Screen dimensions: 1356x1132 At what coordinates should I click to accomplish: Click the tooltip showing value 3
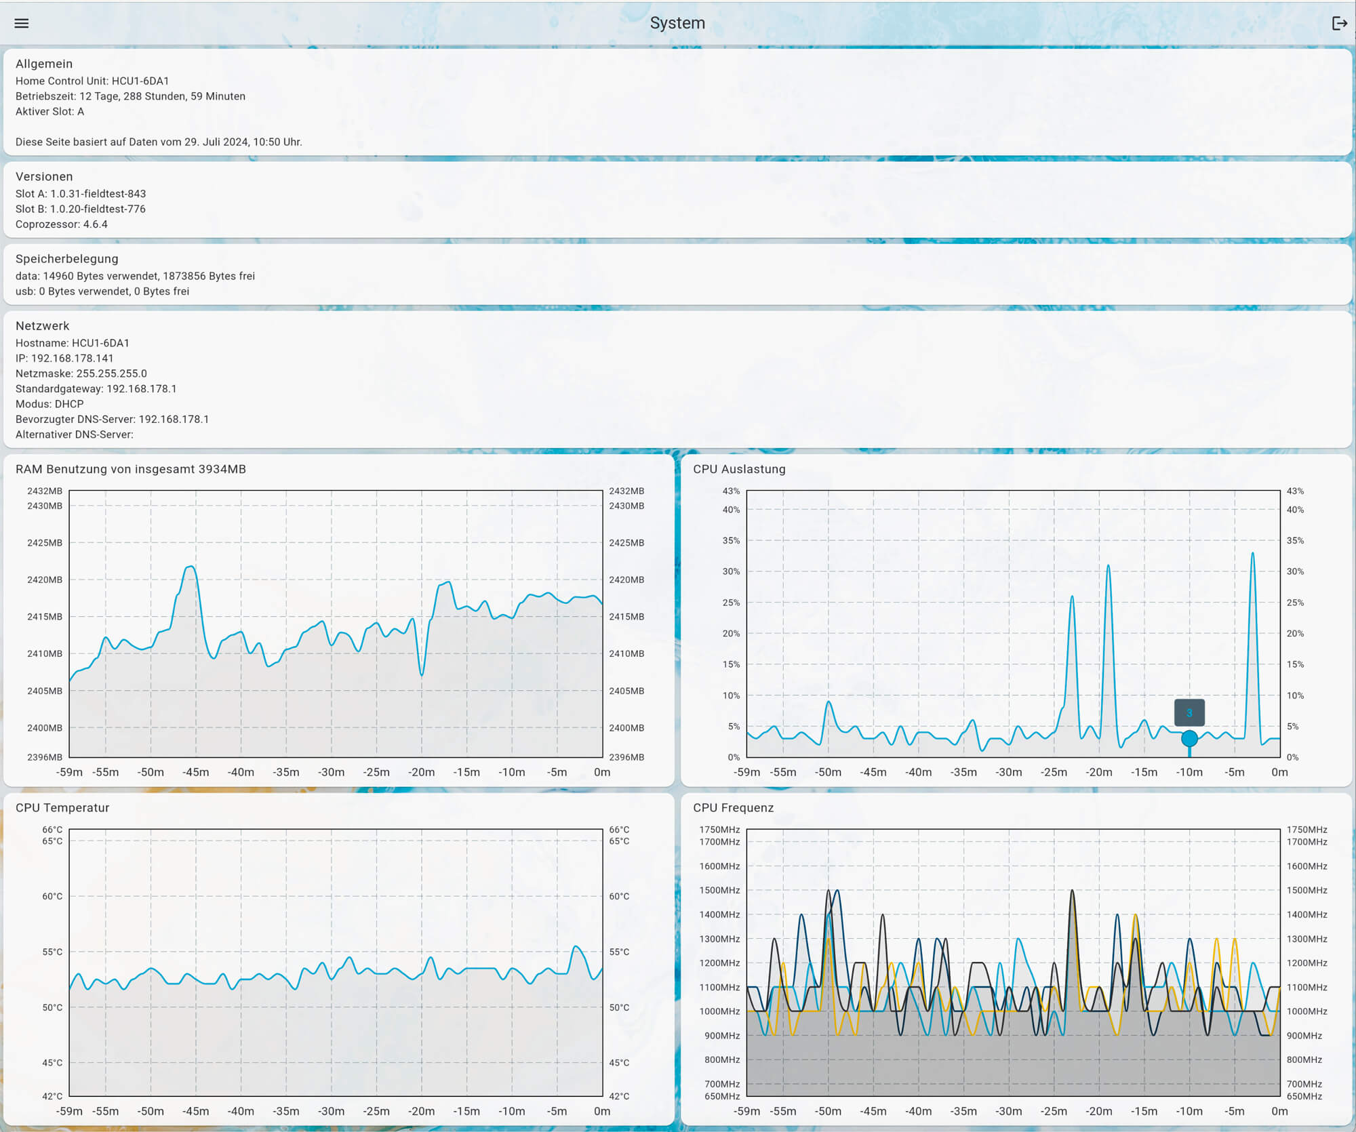1189,712
